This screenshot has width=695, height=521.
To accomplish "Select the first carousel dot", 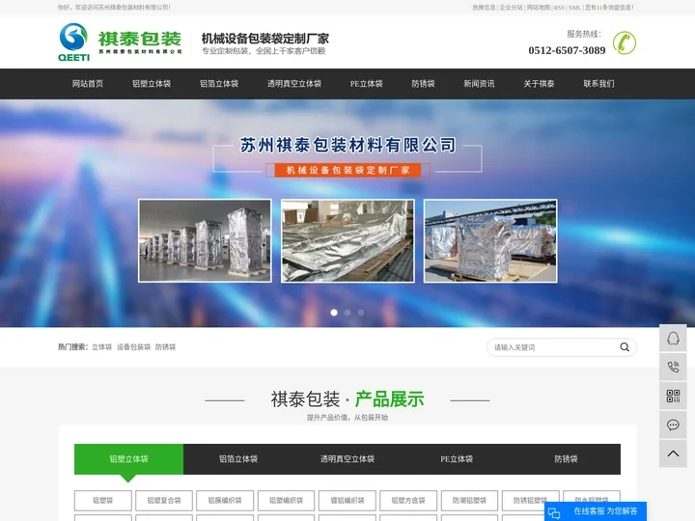I will [x=334, y=313].
